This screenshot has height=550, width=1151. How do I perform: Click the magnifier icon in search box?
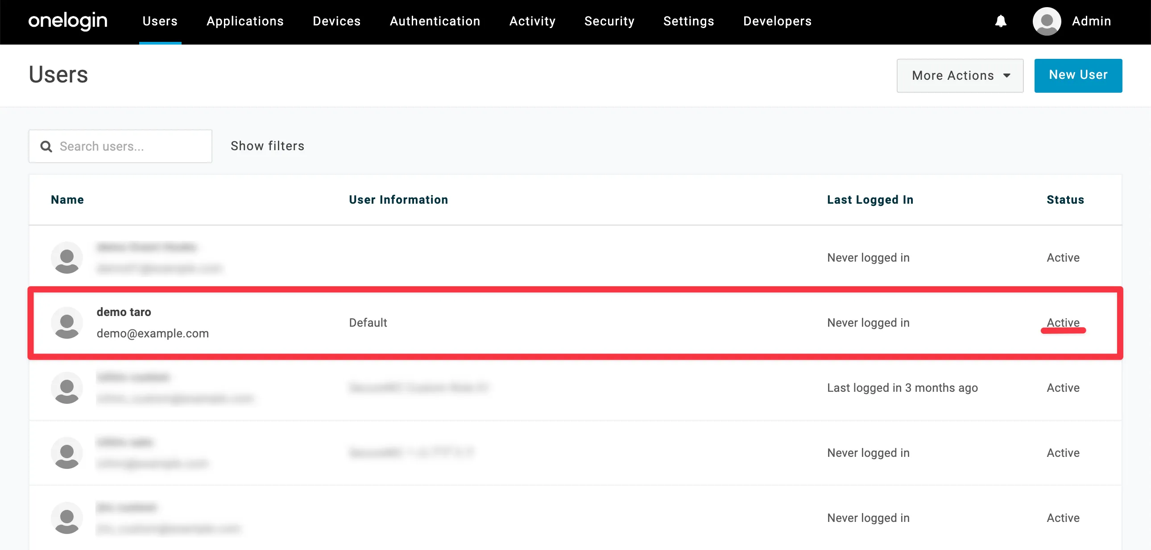46,147
